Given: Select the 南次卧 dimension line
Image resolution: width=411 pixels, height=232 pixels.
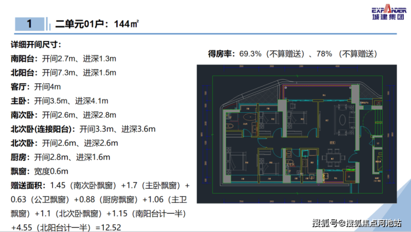Looking at the screenshot, I should pos(63,115).
